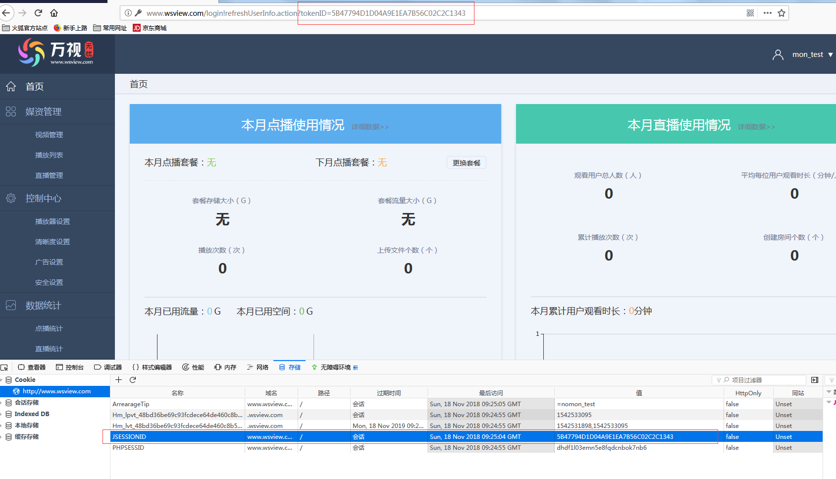Add a new cookie with the plus icon

click(x=118, y=380)
